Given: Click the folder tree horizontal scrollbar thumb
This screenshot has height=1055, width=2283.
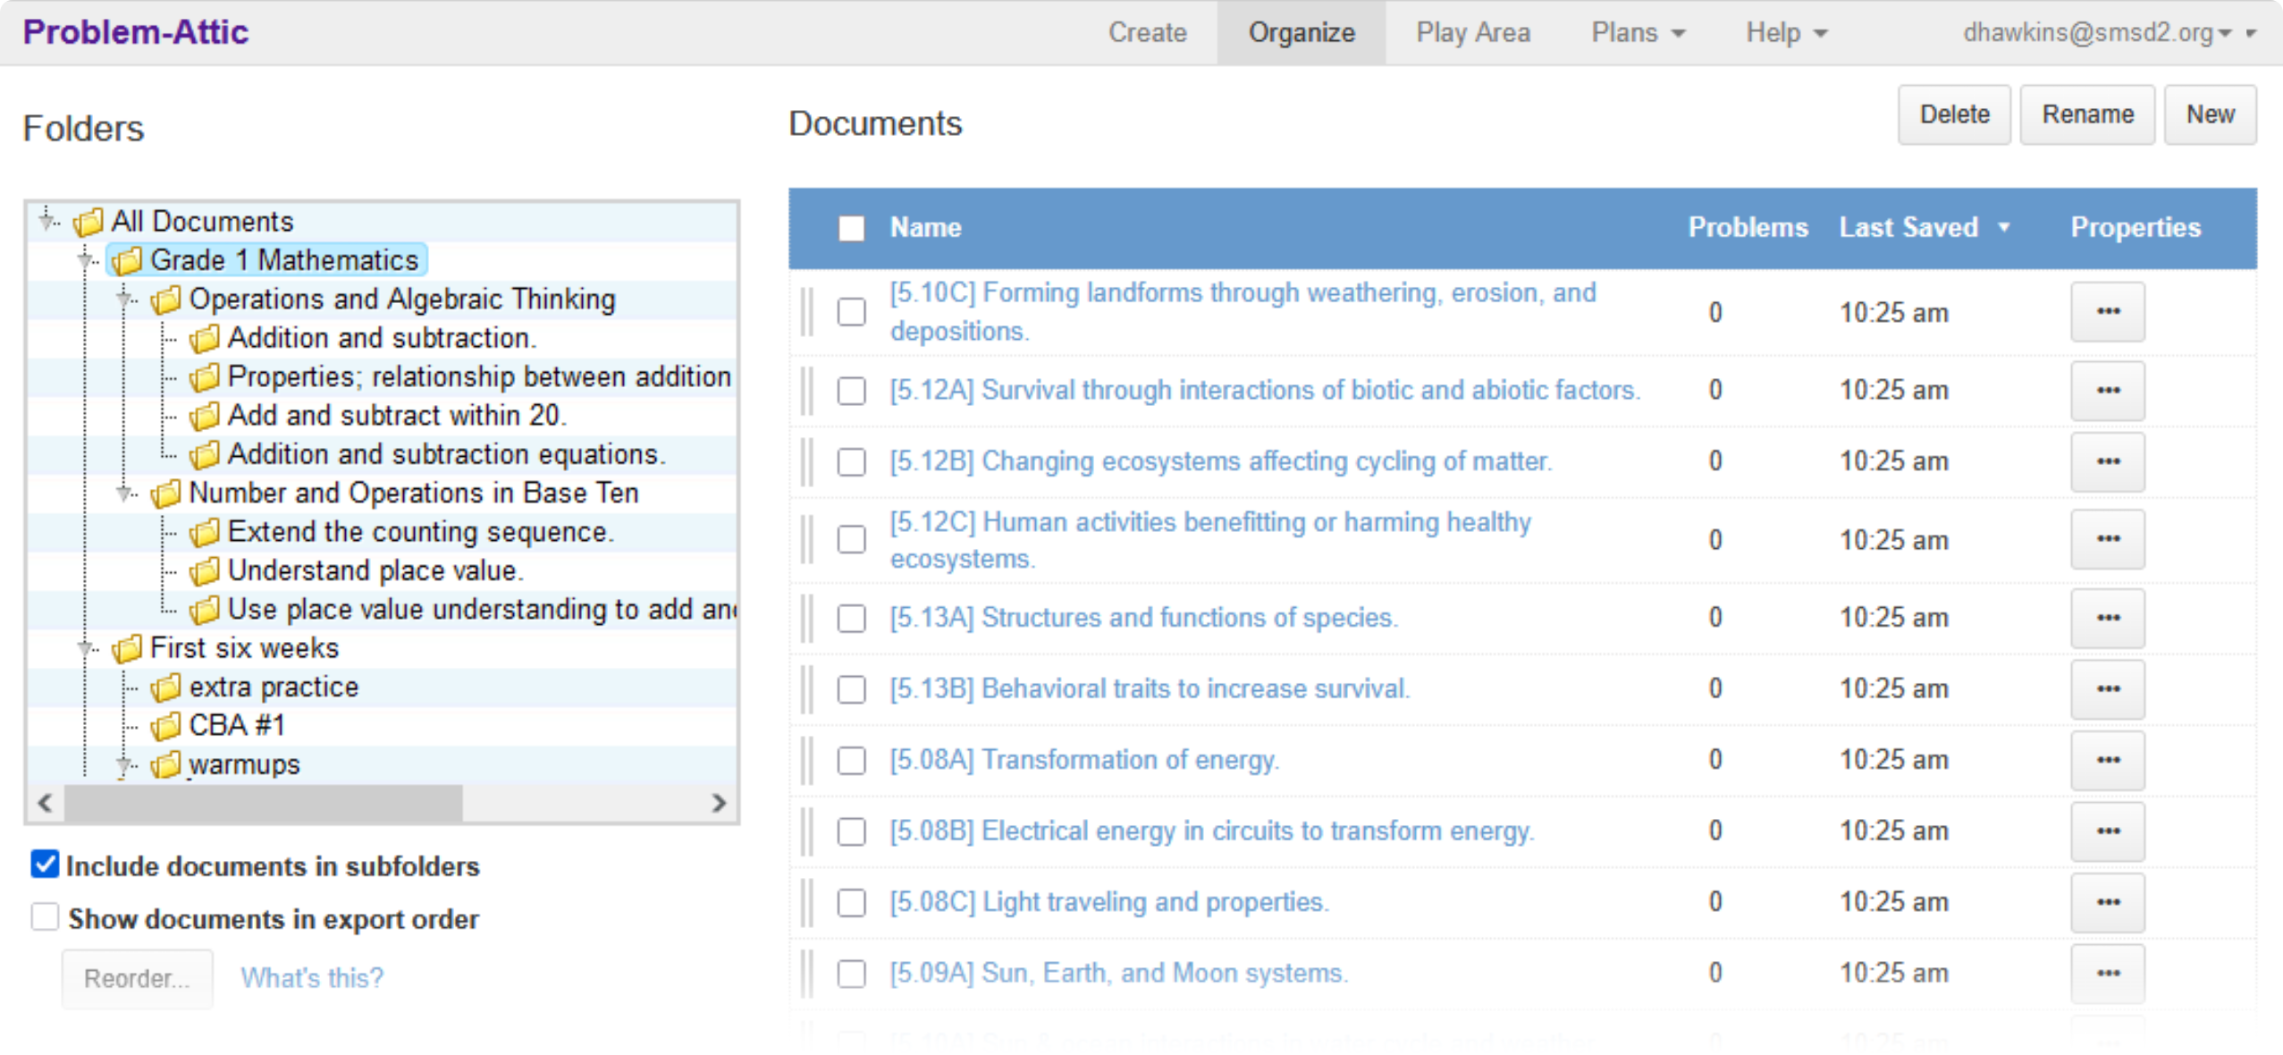Looking at the screenshot, I should click(x=264, y=803).
